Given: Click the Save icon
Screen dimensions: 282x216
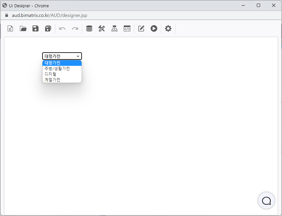Looking at the screenshot, I should [35, 29].
